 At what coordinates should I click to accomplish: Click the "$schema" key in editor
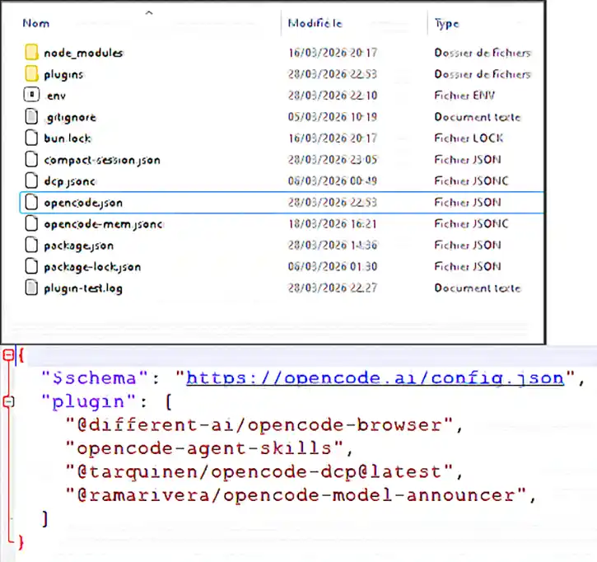(95, 378)
